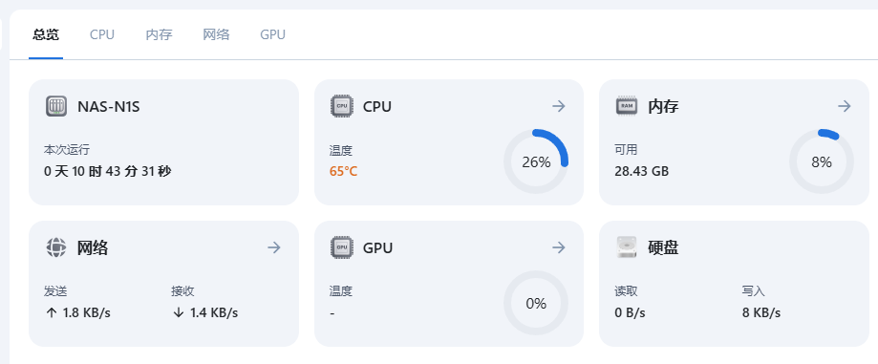The height and width of the screenshot is (364, 878).
Task: Switch to the 内存 tab
Action: pyautogui.click(x=159, y=34)
